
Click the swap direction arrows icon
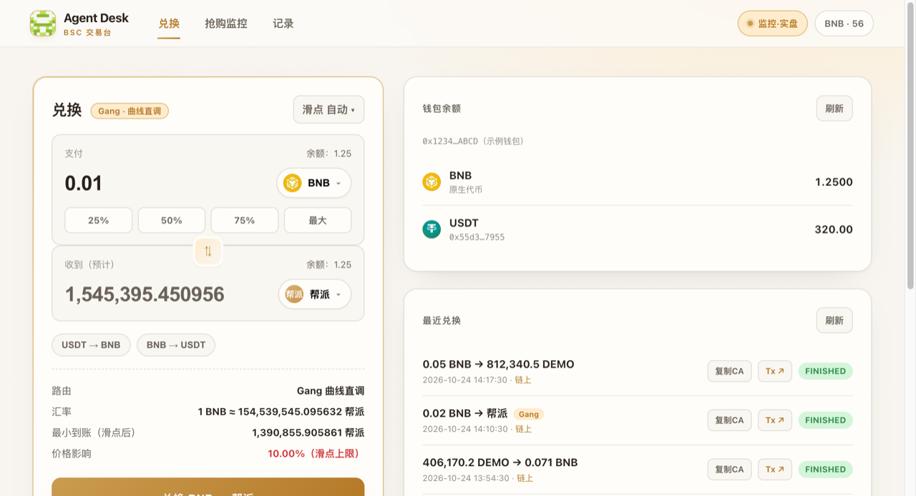click(x=208, y=251)
